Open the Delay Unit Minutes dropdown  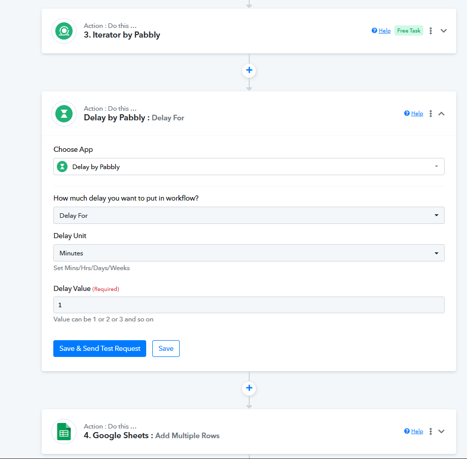coord(249,253)
